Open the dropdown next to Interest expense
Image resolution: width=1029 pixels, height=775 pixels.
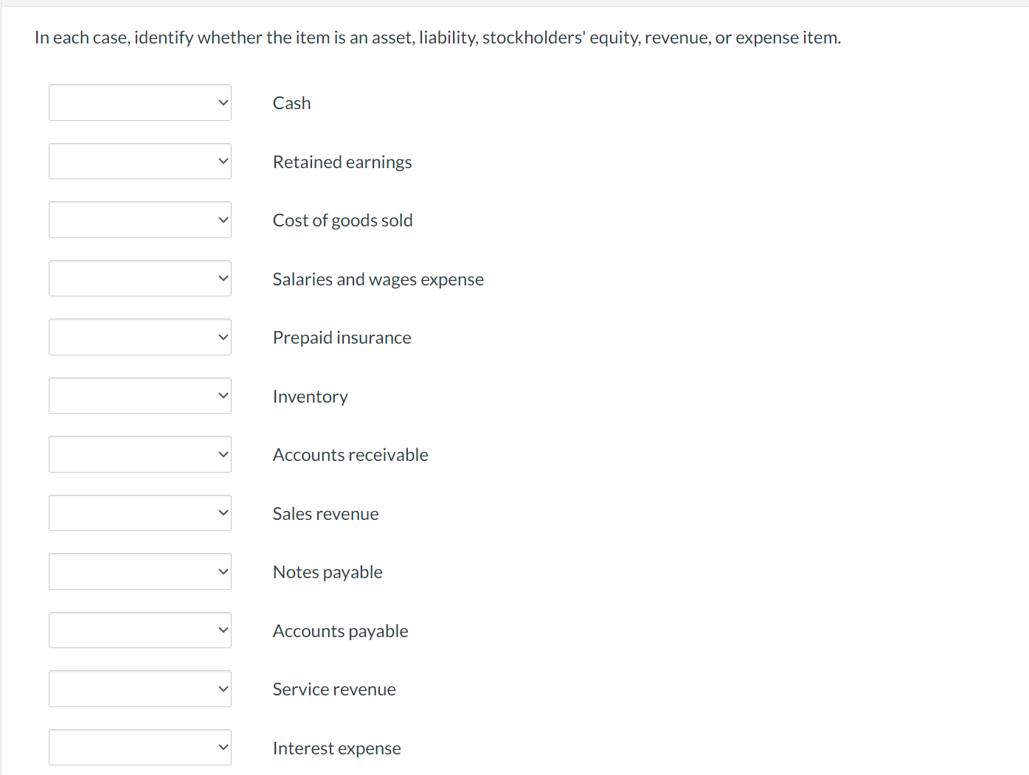(139, 747)
